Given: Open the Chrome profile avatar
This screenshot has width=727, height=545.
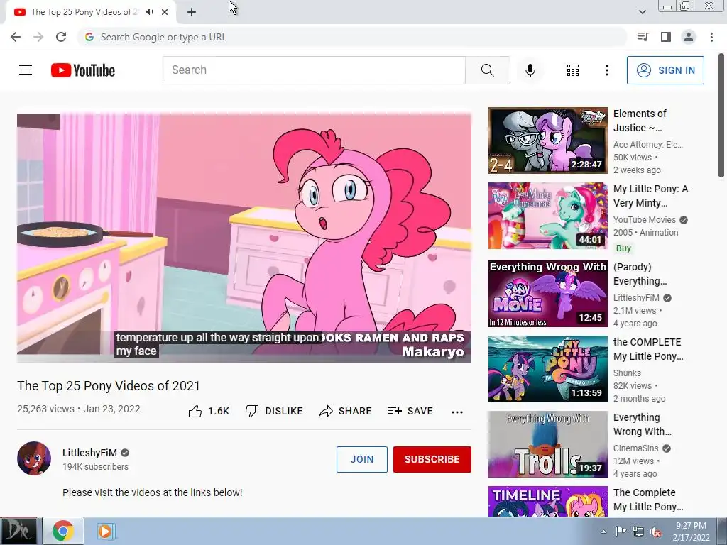Looking at the screenshot, I should coord(689,37).
